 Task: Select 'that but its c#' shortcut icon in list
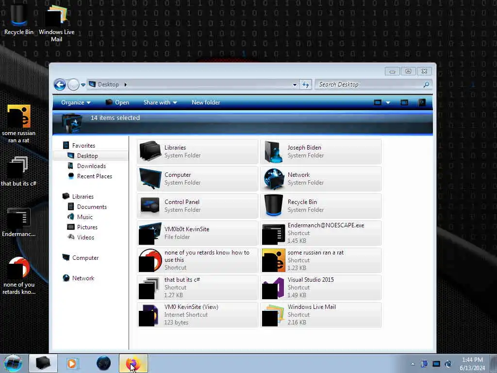(149, 288)
